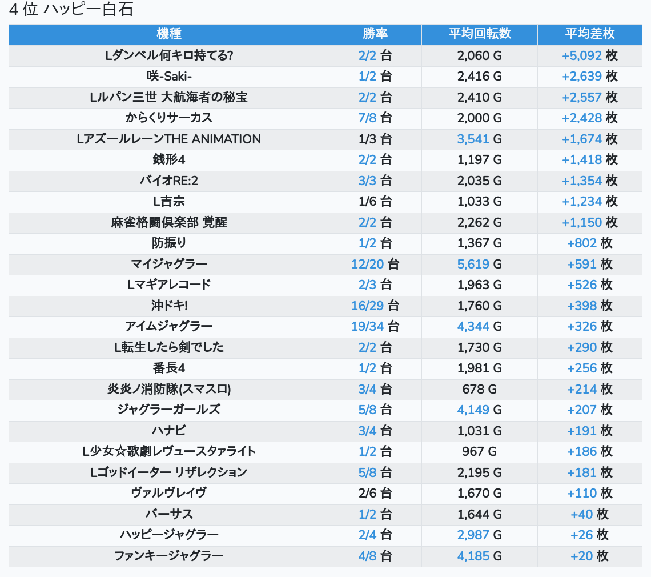Screen dimensions: 651x577
Task: Click the 4,344 G average spins value
Action: (480, 327)
